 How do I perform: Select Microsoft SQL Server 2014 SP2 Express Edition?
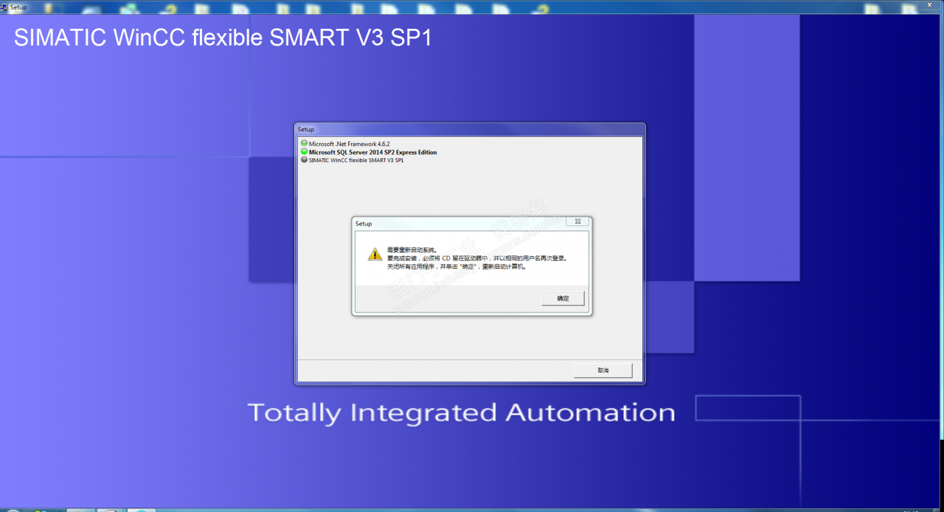372,152
